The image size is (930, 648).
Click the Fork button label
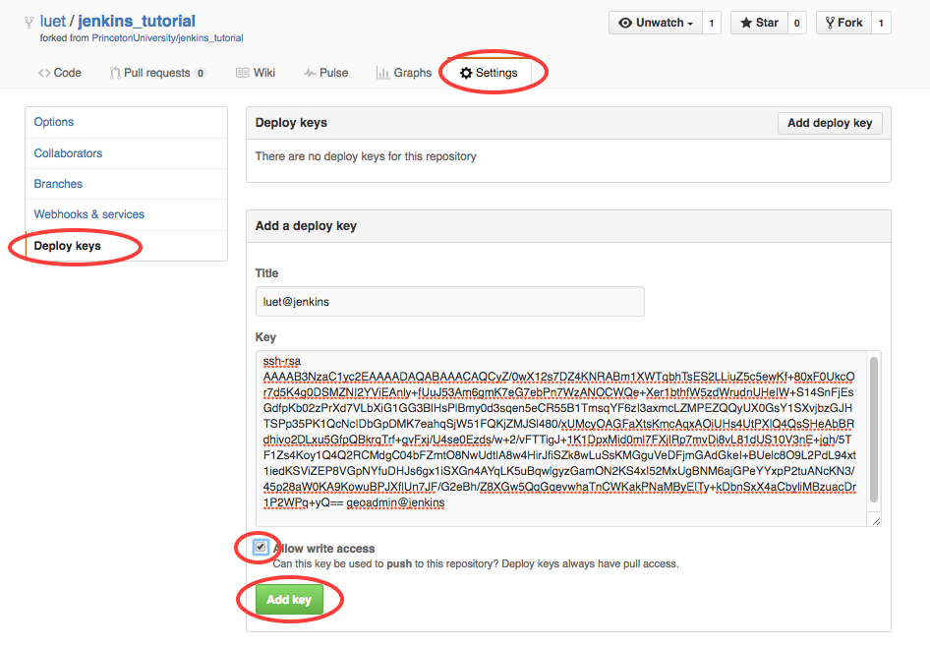pyautogui.click(x=844, y=23)
